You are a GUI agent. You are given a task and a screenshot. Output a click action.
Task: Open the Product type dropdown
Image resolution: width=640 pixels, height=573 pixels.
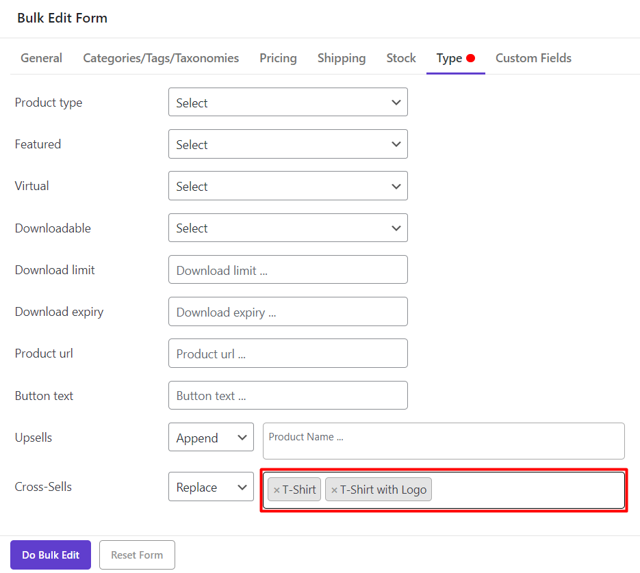click(x=287, y=103)
